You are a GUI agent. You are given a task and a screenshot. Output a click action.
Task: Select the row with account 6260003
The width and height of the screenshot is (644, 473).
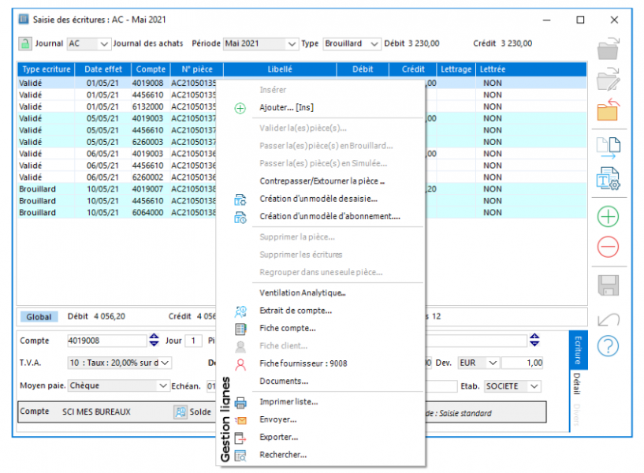(x=117, y=142)
